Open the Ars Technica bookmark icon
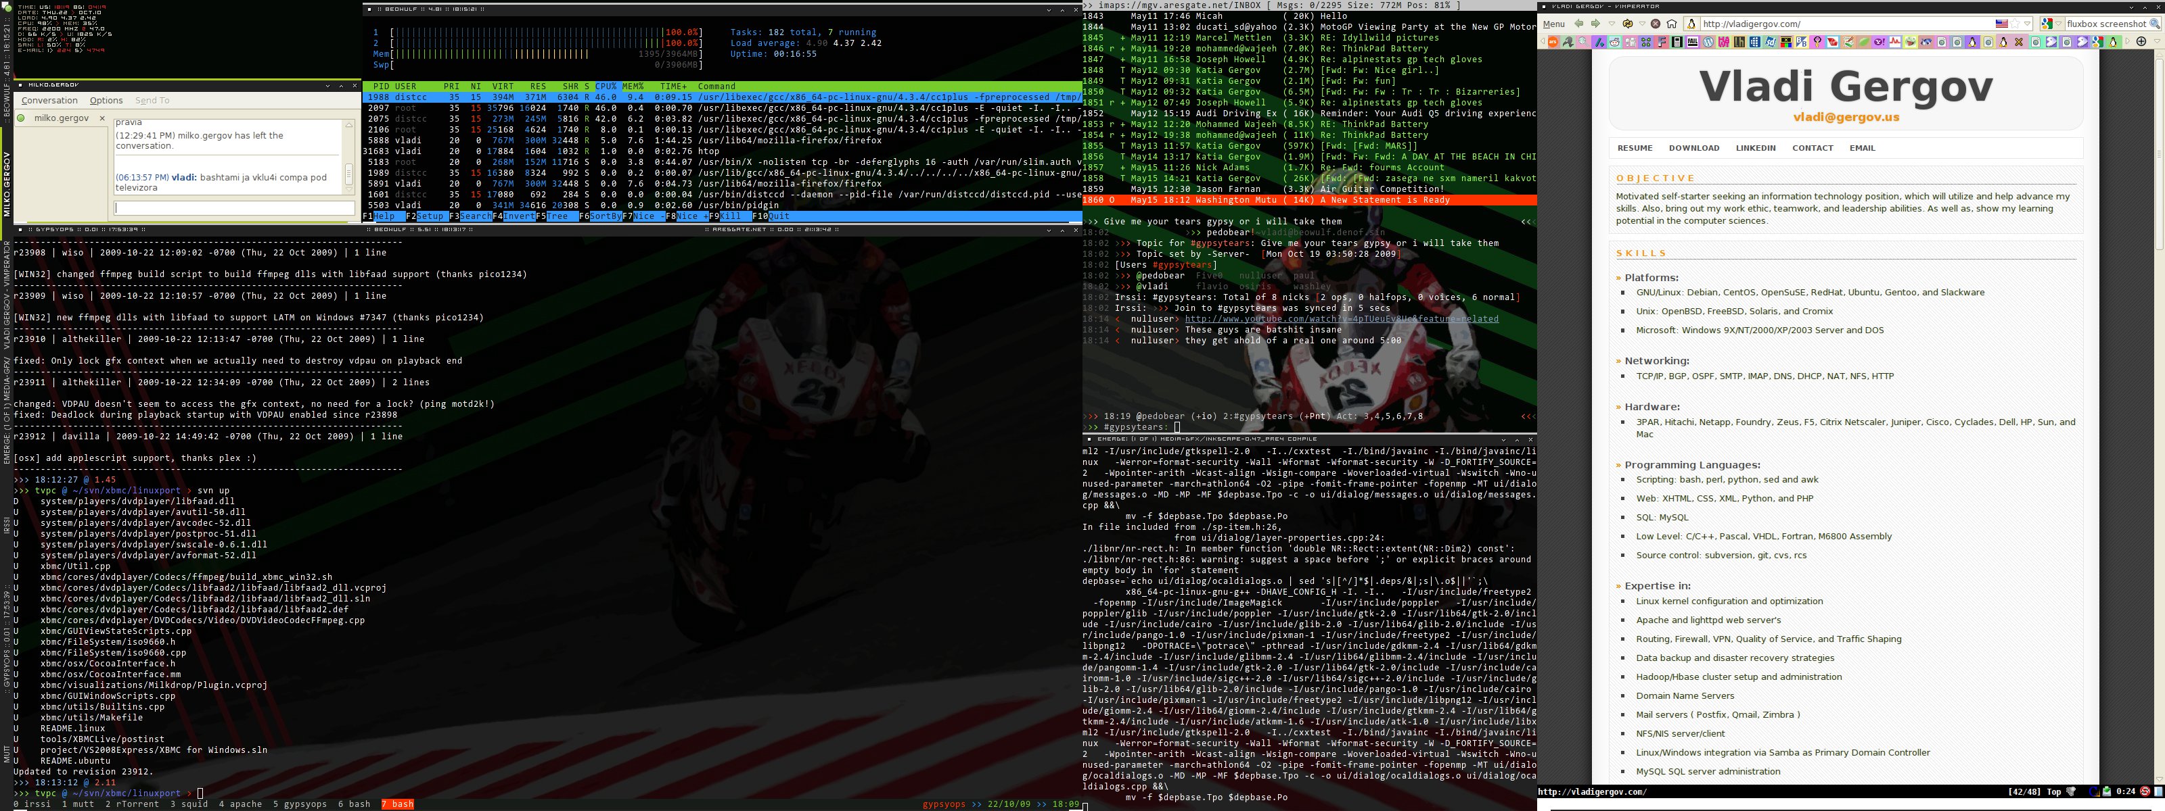 coord(1553,42)
